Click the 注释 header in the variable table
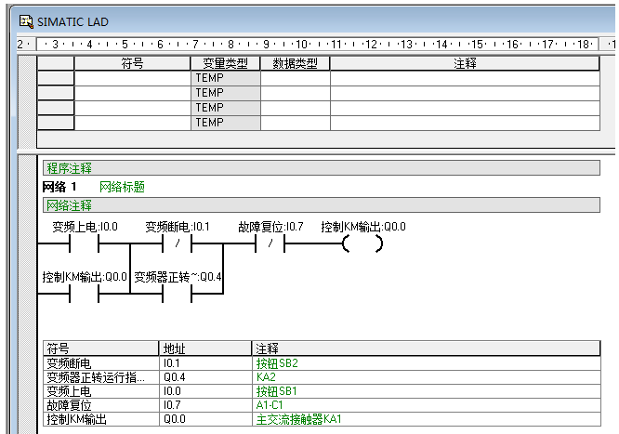Viewport: 619px width, 434px height. tap(465, 63)
